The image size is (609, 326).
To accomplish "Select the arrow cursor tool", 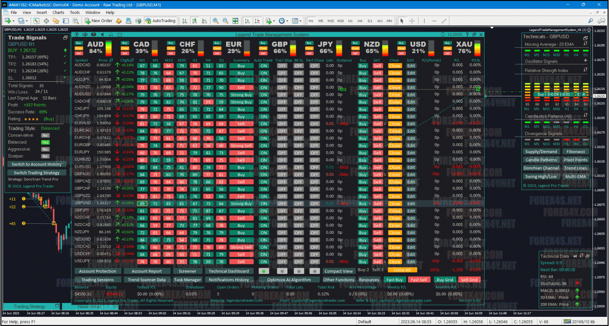I will (402, 20).
